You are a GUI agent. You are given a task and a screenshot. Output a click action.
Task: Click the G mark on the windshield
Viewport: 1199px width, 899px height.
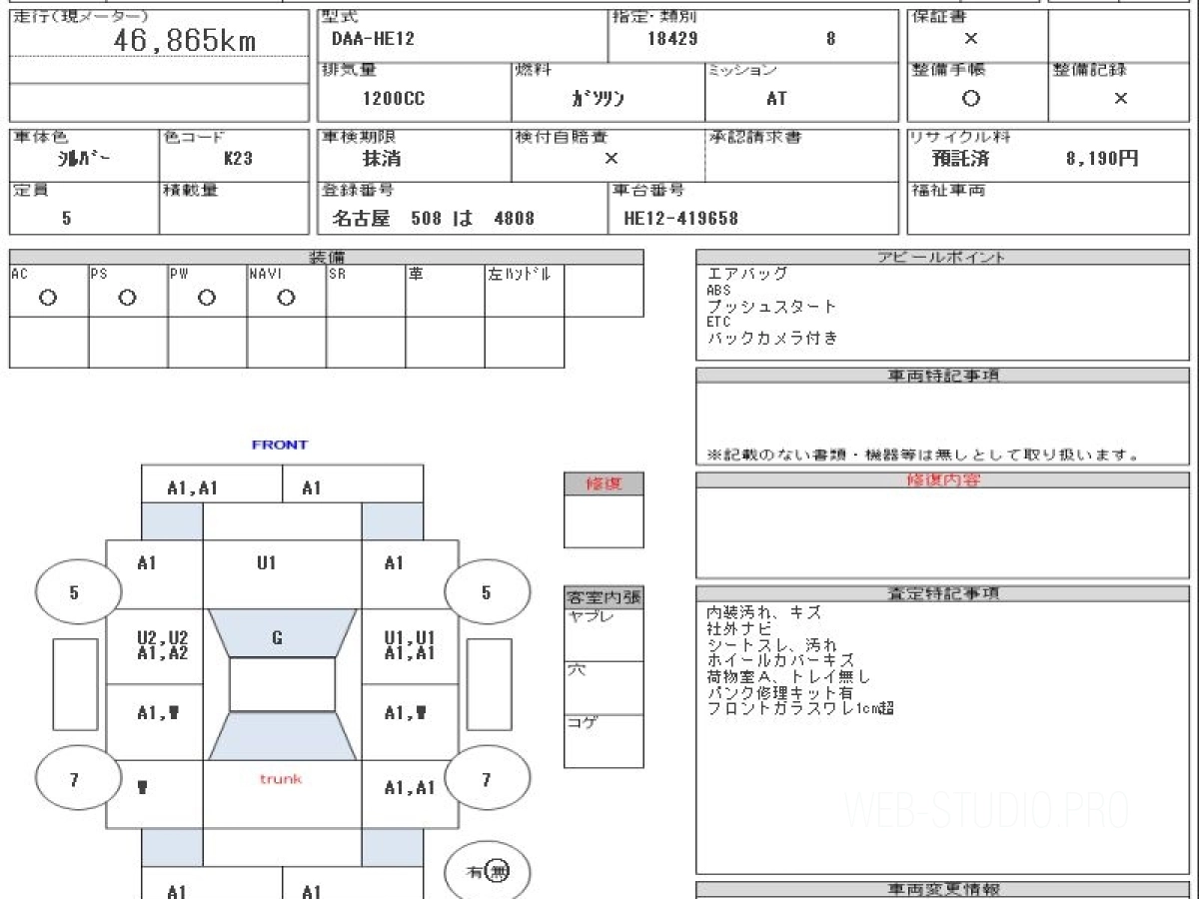pos(277,637)
